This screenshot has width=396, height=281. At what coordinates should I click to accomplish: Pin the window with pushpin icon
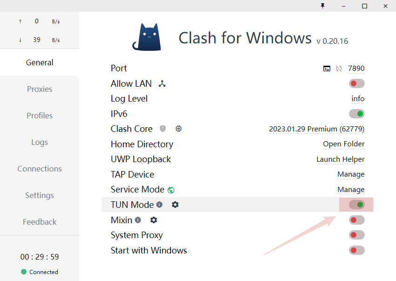[x=322, y=6]
